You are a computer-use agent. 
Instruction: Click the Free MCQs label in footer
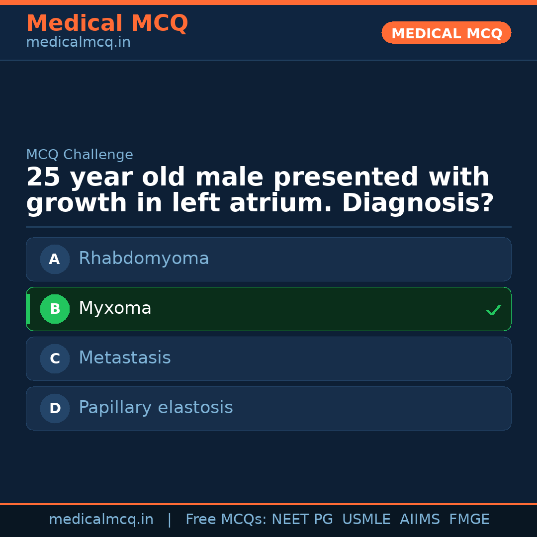point(226,520)
